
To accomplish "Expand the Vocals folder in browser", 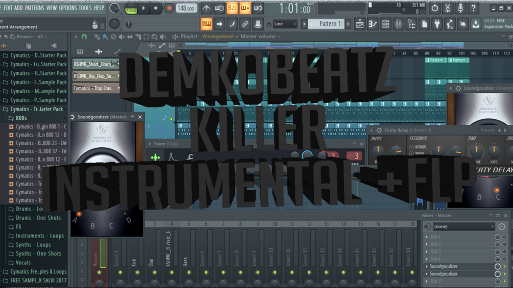I will [x=23, y=263].
